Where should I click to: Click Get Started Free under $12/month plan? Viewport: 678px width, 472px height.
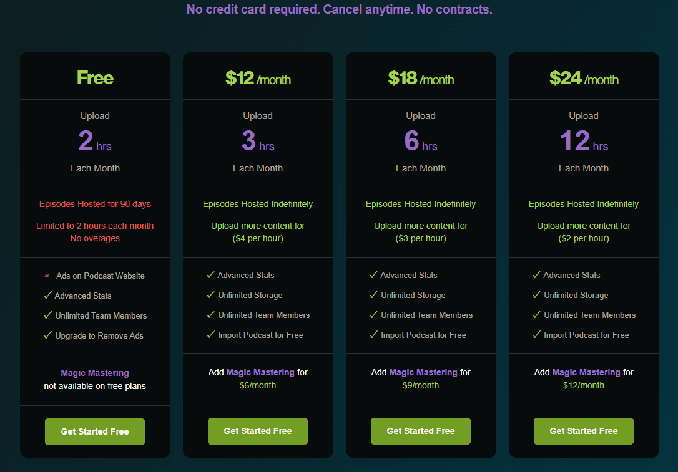(x=258, y=431)
